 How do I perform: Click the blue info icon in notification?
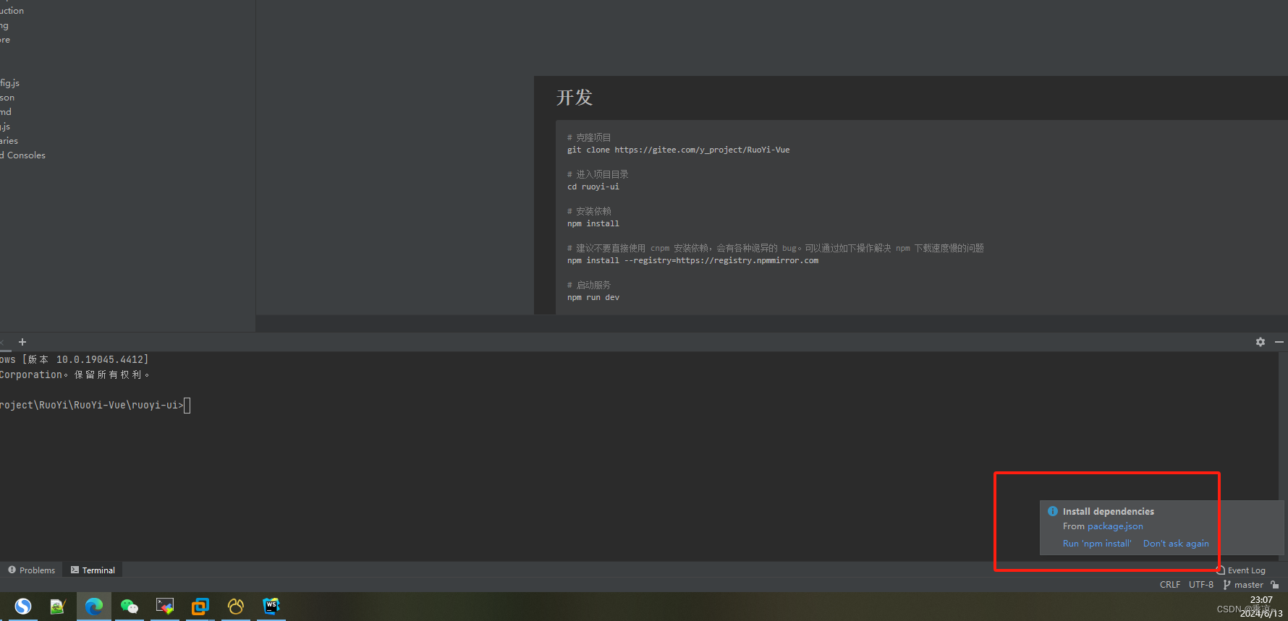click(1053, 511)
